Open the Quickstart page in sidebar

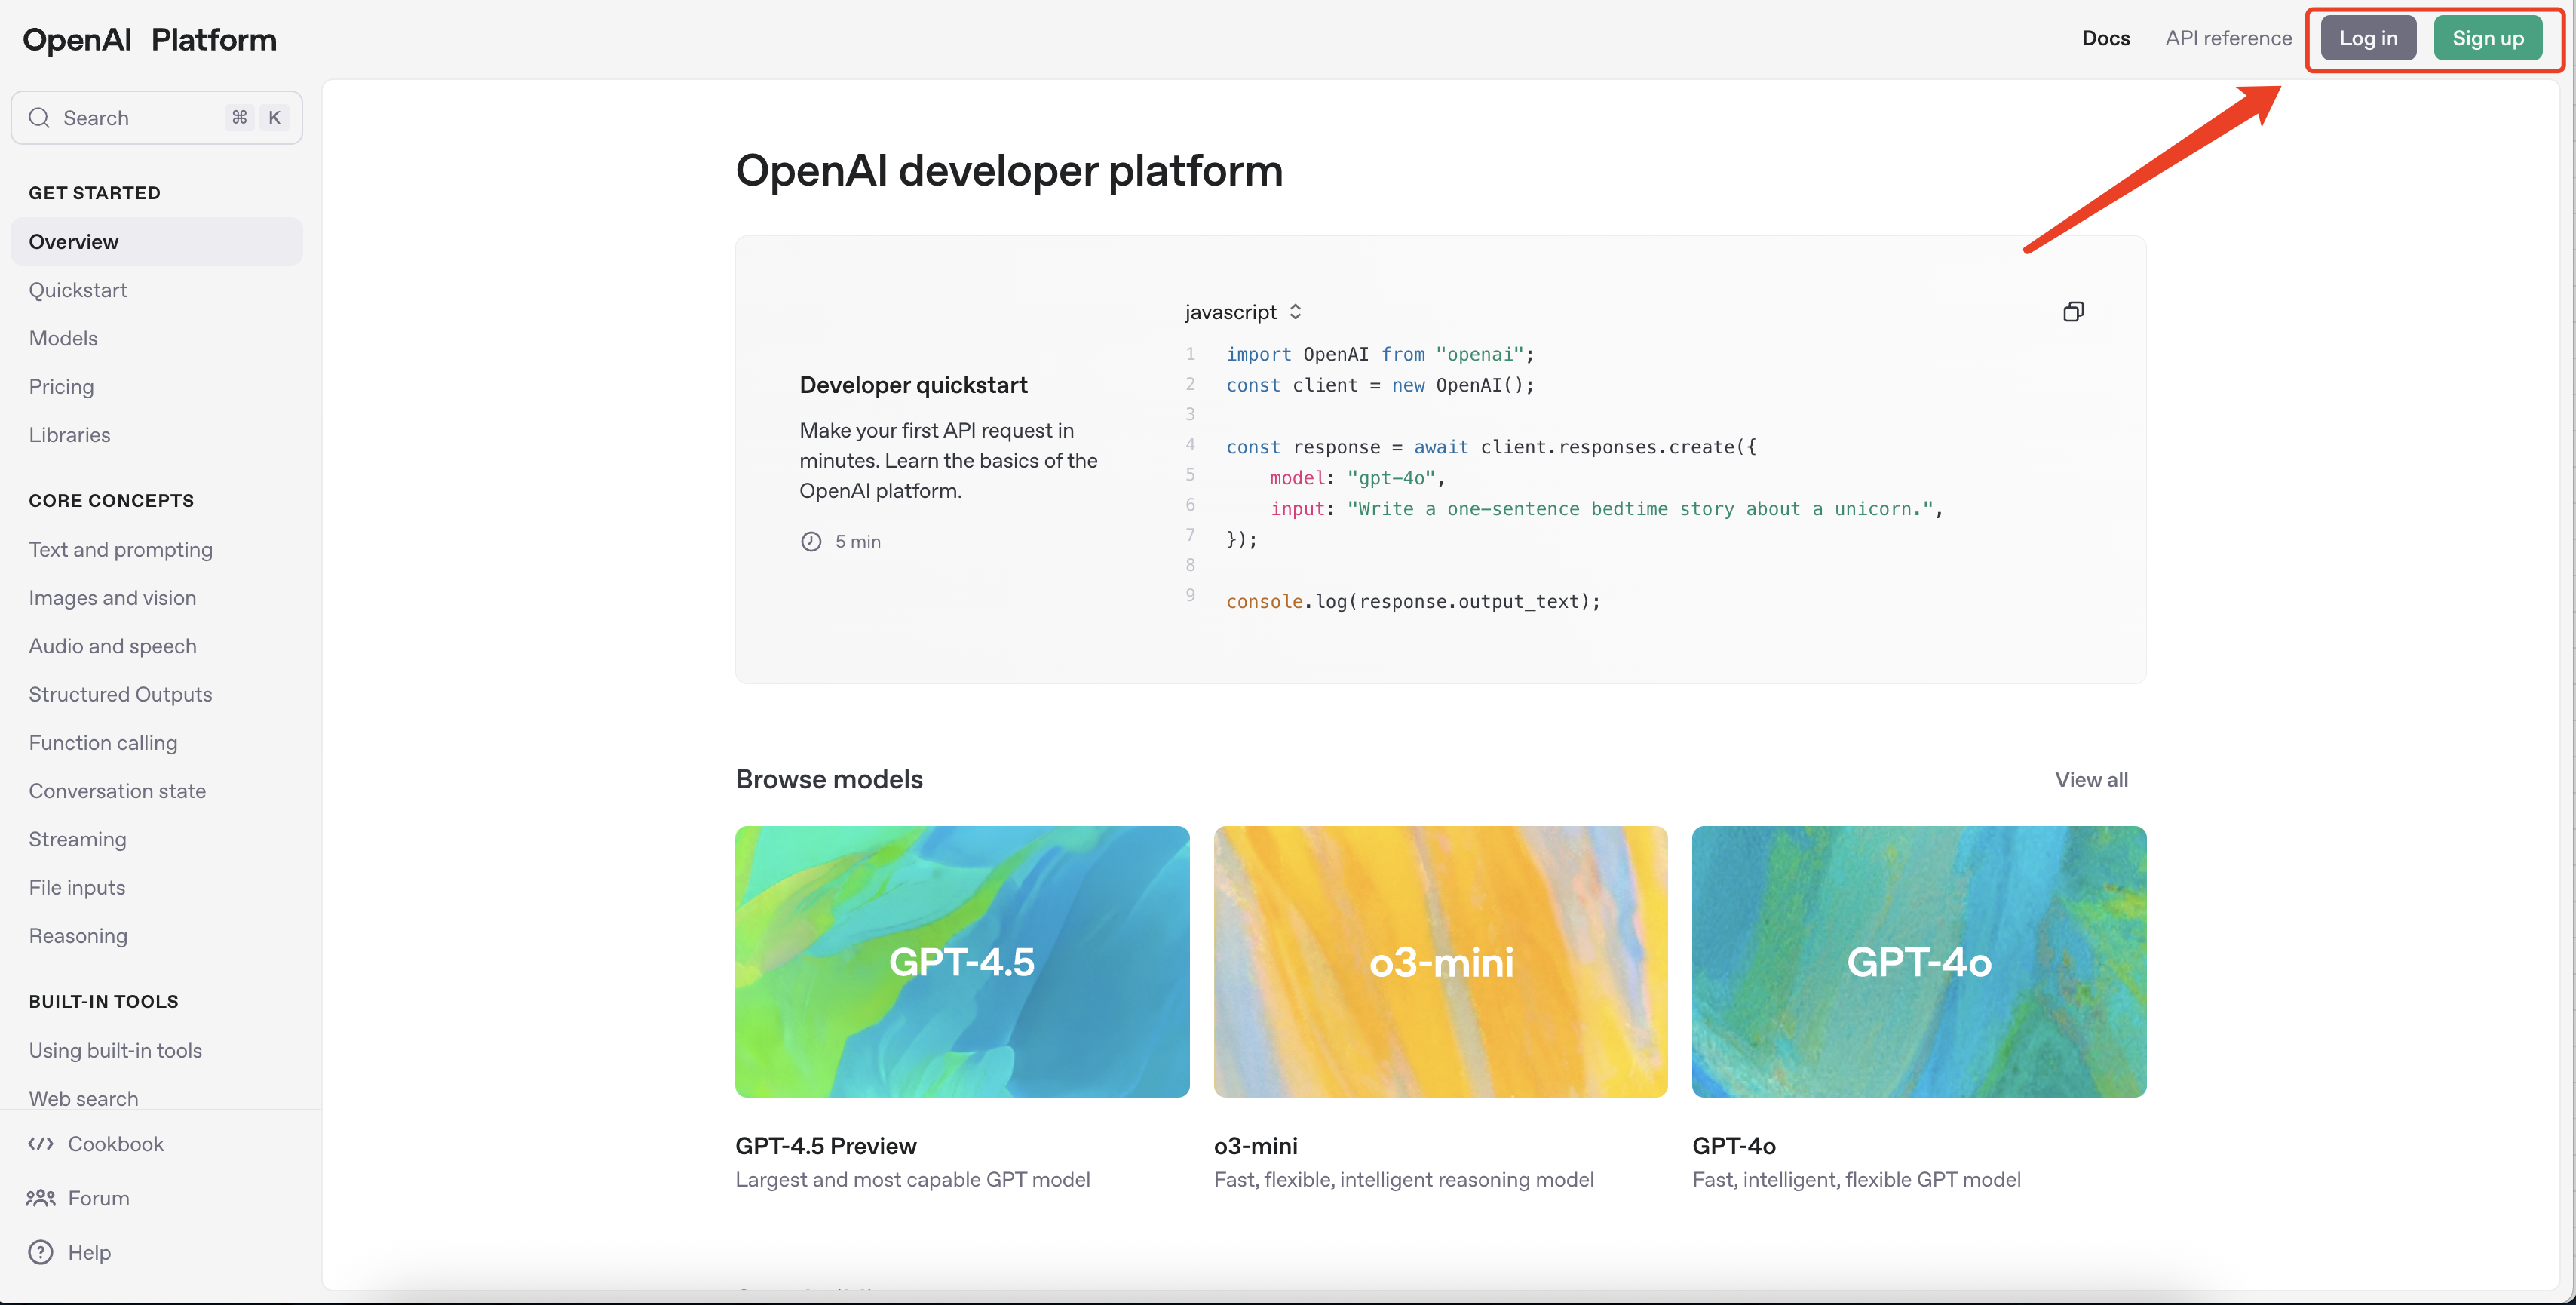[78, 290]
